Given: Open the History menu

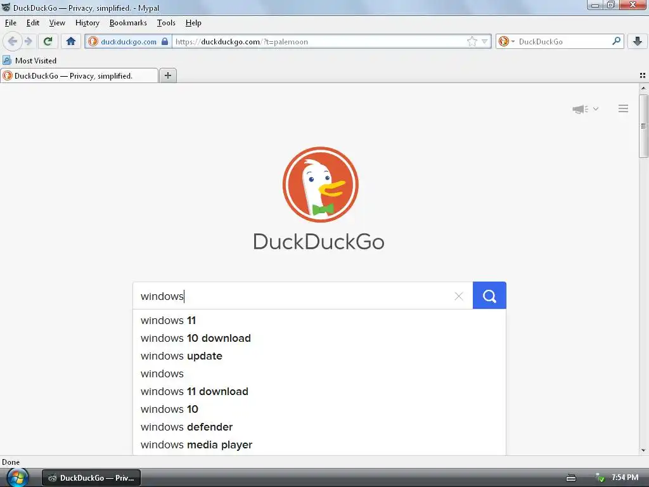Looking at the screenshot, I should [87, 23].
